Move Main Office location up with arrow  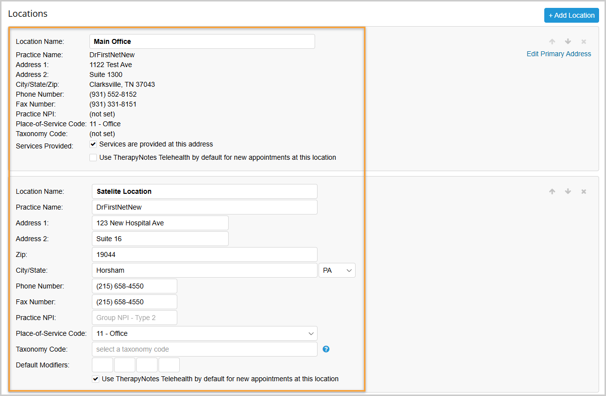552,42
